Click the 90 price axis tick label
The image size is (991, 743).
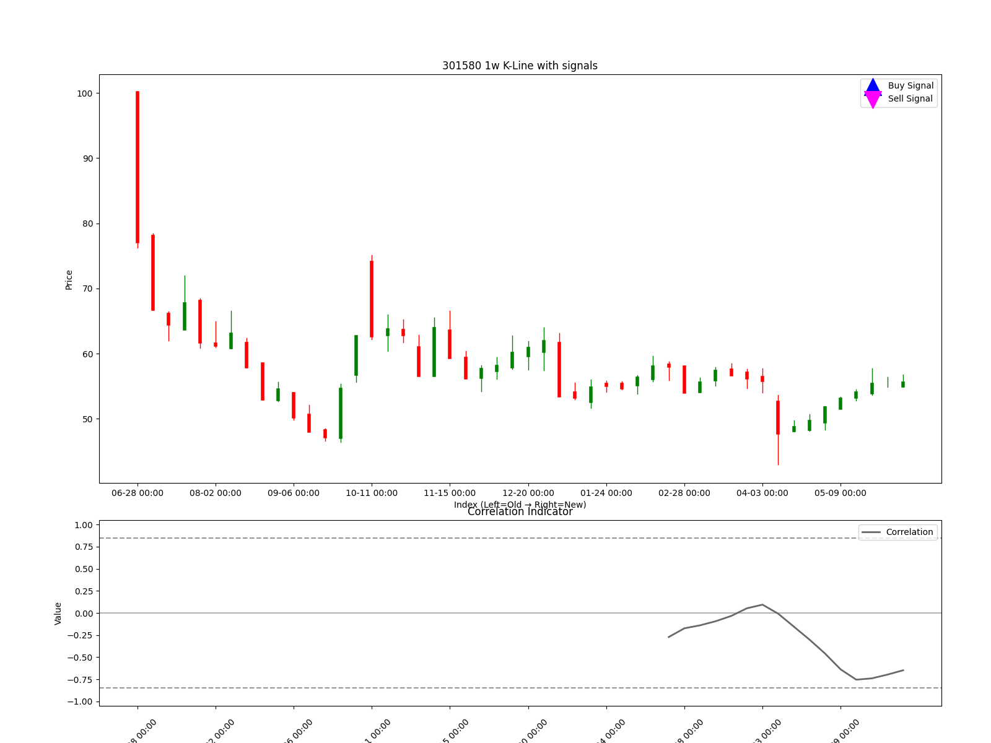click(x=87, y=159)
